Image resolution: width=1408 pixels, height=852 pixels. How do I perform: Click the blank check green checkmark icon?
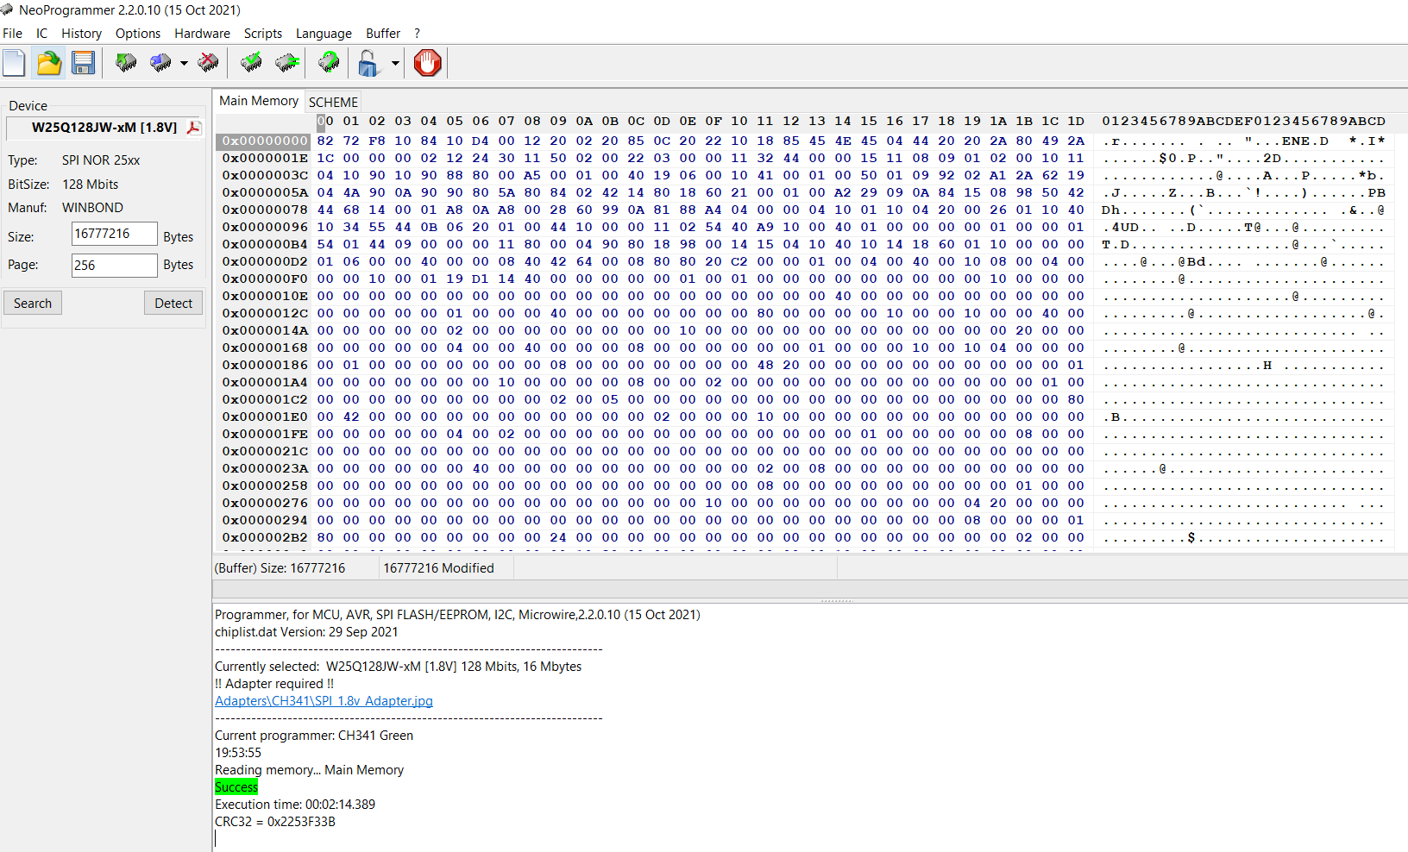pyautogui.click(x=251, y=63)
